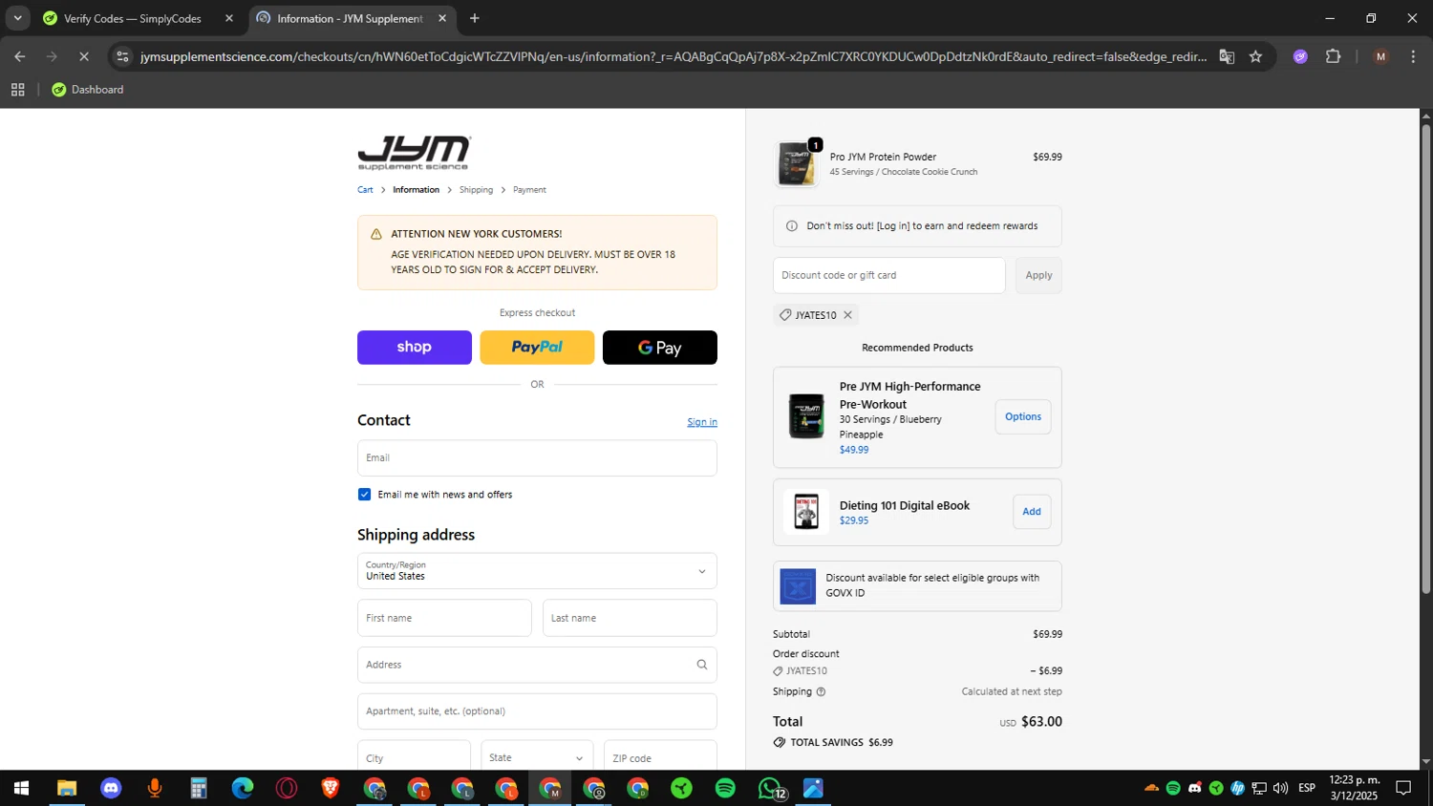Pay with Google Pay express checkout
Screen dimensions: 1433x806
point(660,348)
